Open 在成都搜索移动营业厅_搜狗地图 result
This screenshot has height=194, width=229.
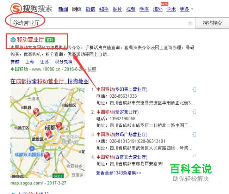[x=50, y=81]
